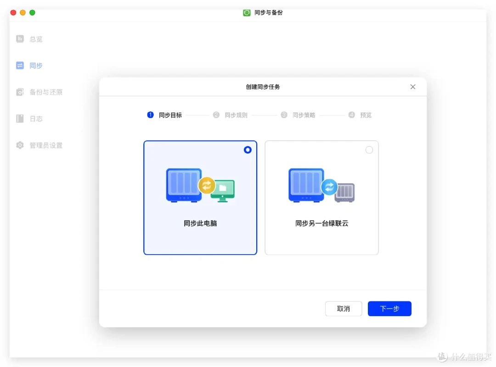
Task: Click step 2 同步规则 in wizard
Action: point(230,115)
